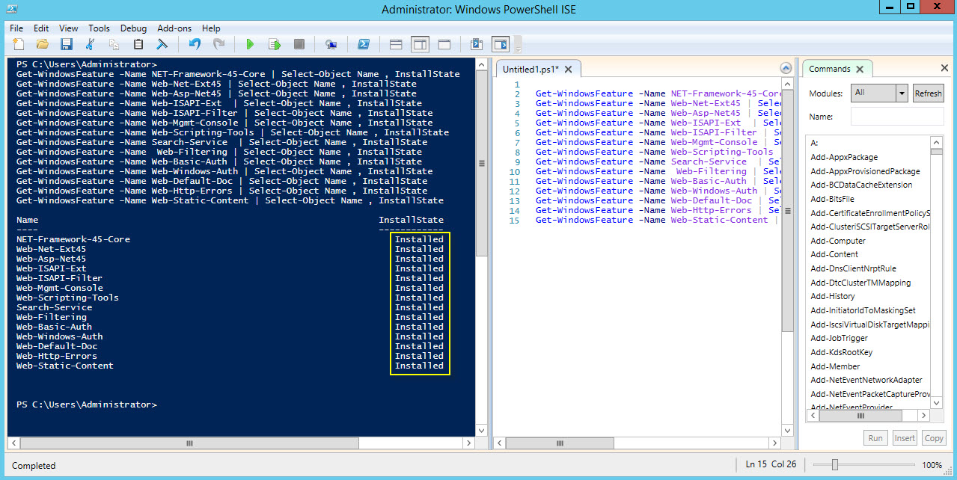
Task: Select the Clear Console Pane icon
Action: pyautogui.click(x=162, y=44)
